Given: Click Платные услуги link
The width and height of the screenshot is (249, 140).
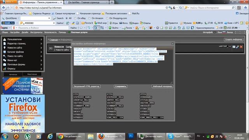Looking at the screenshot, I should pyautogui.click(x=79, y=32).
